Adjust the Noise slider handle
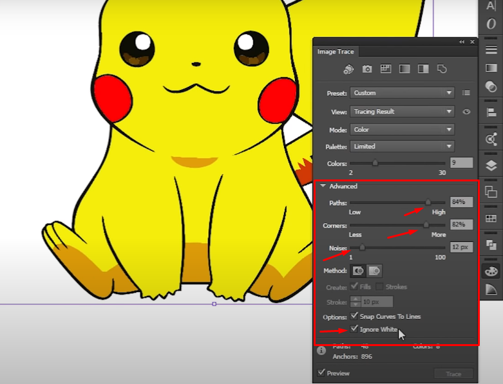 (x=362, y=247)
